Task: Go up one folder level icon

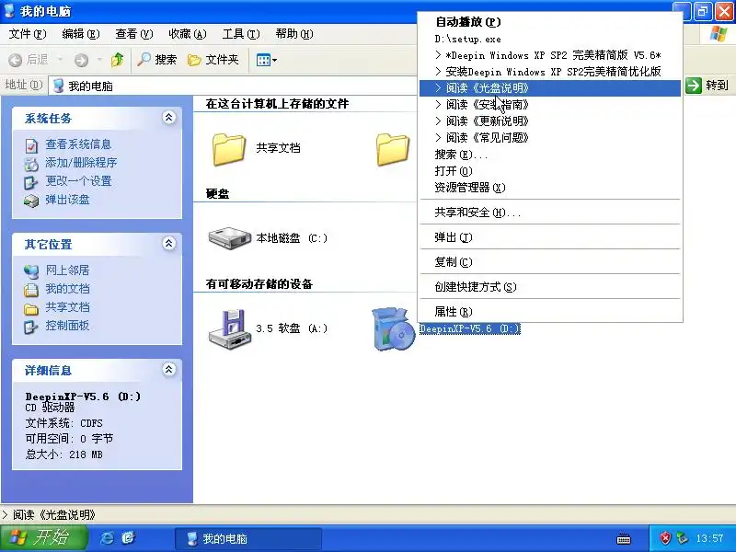Action: click(x=118, y=60)
